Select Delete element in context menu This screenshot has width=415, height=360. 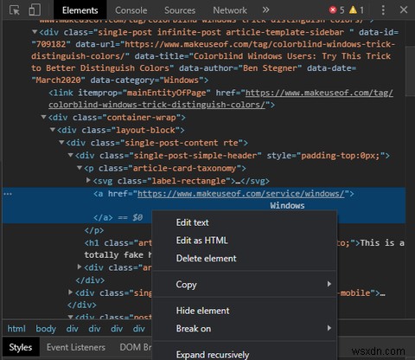point(244,259)
